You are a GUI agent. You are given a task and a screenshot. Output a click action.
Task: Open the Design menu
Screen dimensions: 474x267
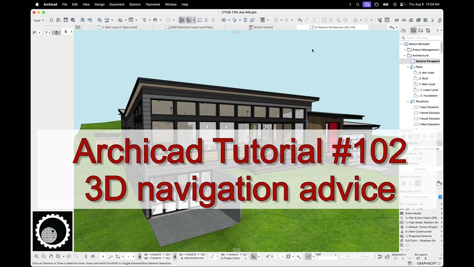click(x=100, y=4)
